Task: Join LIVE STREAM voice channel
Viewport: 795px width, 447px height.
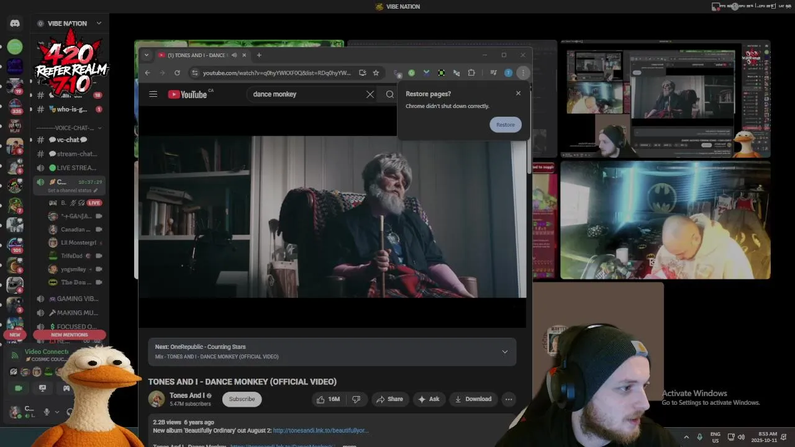Action: pyautogui.click(x=68, y=168)
